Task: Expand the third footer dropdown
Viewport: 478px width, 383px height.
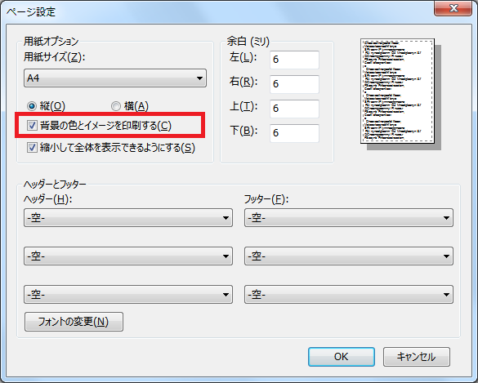Action: point(349,294)
